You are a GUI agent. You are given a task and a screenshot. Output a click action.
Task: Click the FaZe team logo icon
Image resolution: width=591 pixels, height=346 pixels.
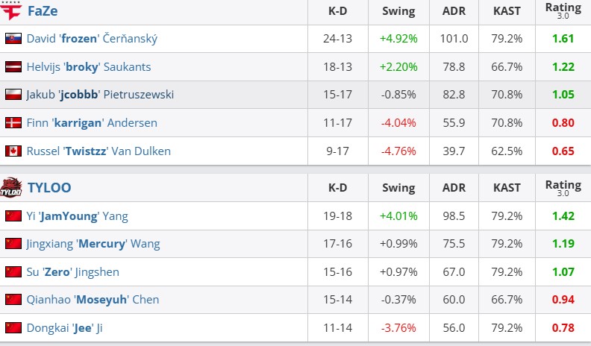11,10
